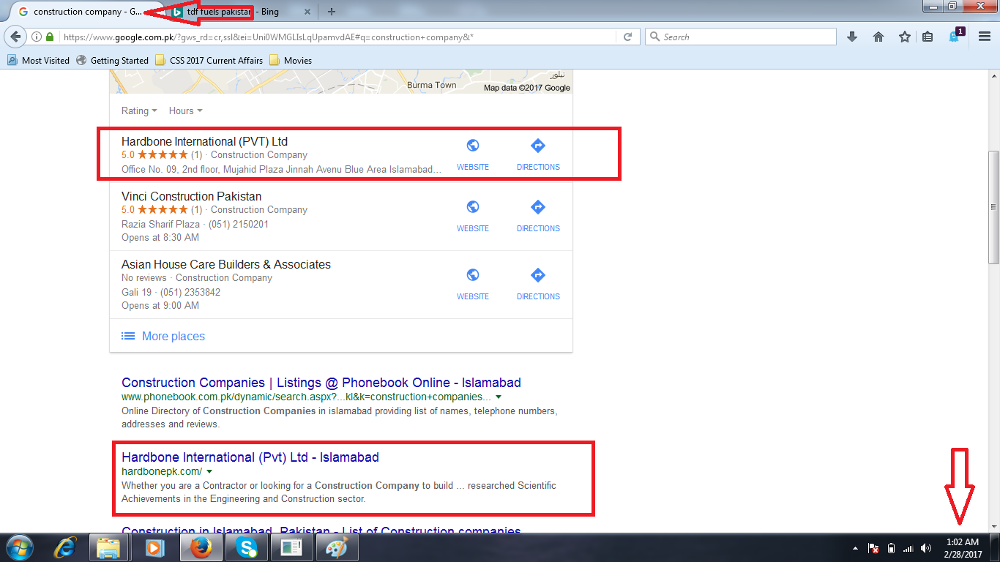This screenshot has height=562, width=1000.
Task: Click the Firefox back navigation arrow
Action: point(15,37)
